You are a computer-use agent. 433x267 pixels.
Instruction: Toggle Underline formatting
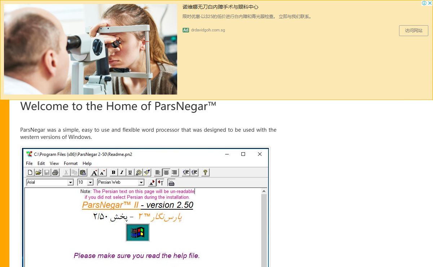click(x=130, y=172)
